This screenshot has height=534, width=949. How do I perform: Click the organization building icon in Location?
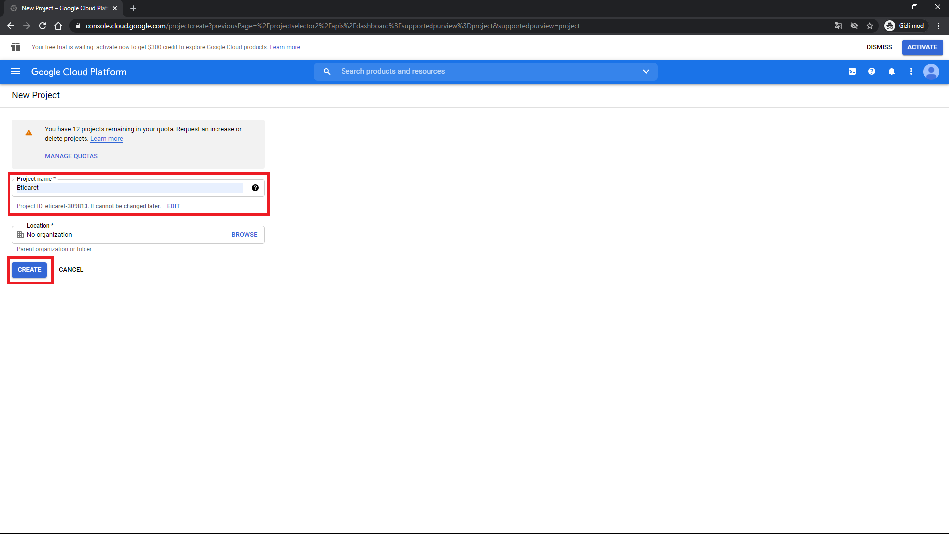click(x=20, y=235)
